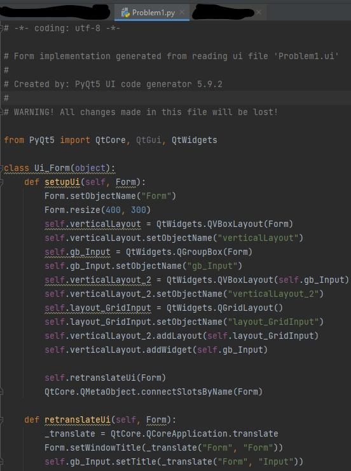The width and height of the screenshot is (351, 471).
Task: Click the 'retranslateUi' method definition name
Action: [x=78, y=420]
